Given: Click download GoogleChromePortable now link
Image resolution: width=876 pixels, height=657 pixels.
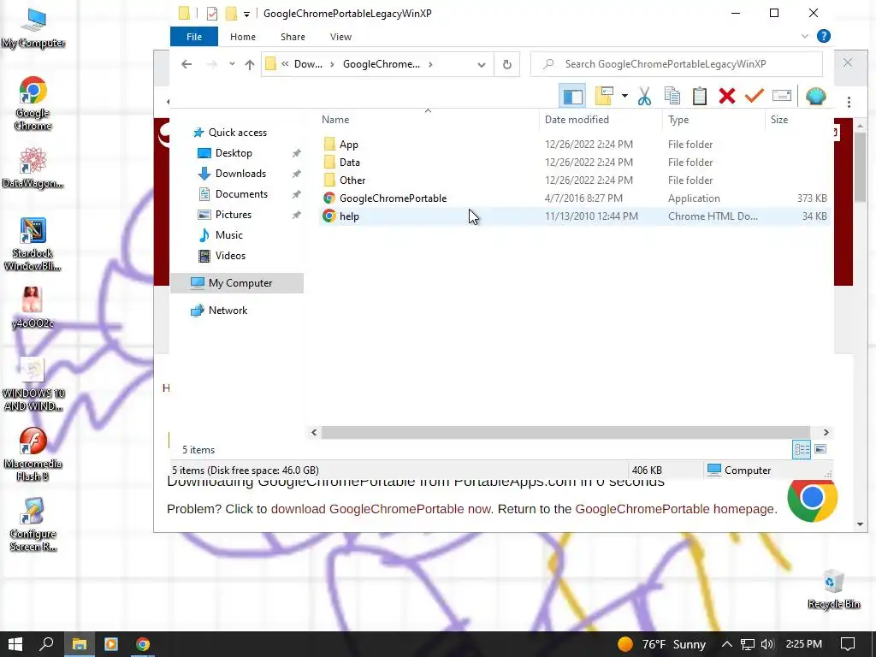Looking at the screenshot, I should [381, 509].
